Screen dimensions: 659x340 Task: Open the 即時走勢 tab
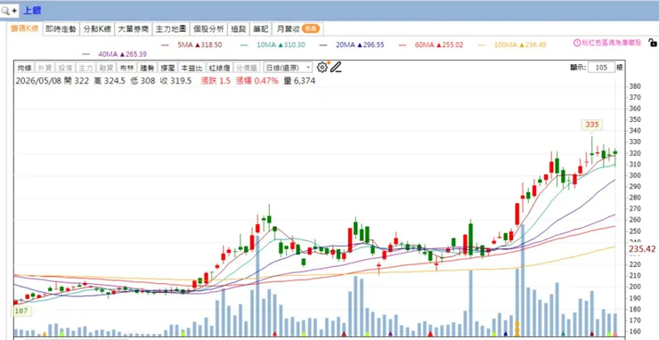(x=61, y=29)
